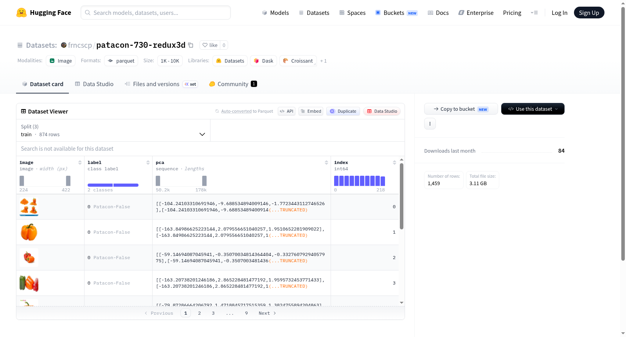
Task: Click the Datasets library tag
Action: point(230,61)
